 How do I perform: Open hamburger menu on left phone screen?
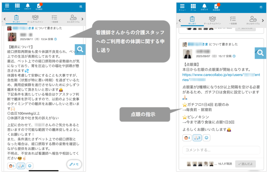pyautogui.click(x=7, y=6)
